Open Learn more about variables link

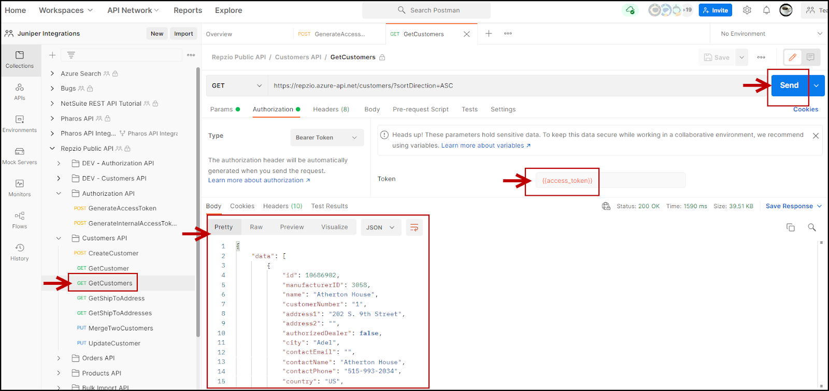(x=485, y=146)
